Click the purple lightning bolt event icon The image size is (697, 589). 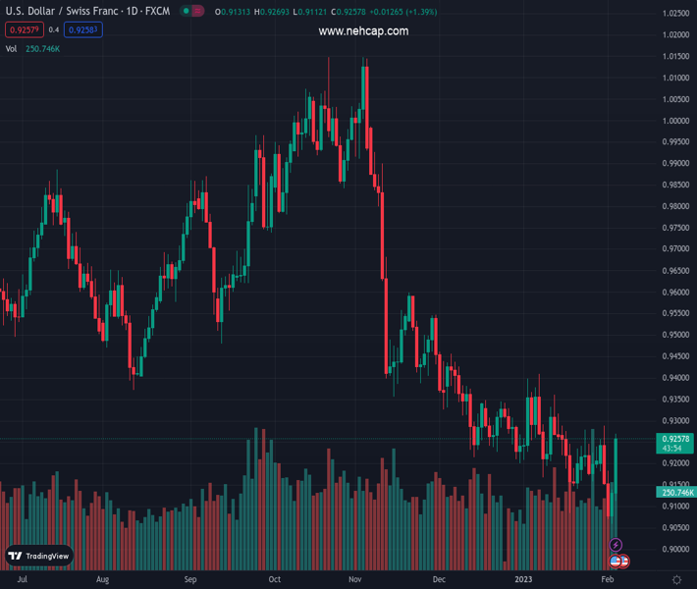[x=616, y=545]
